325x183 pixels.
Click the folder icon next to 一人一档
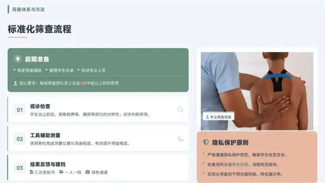pyautogui.click(x=61, y=172)
